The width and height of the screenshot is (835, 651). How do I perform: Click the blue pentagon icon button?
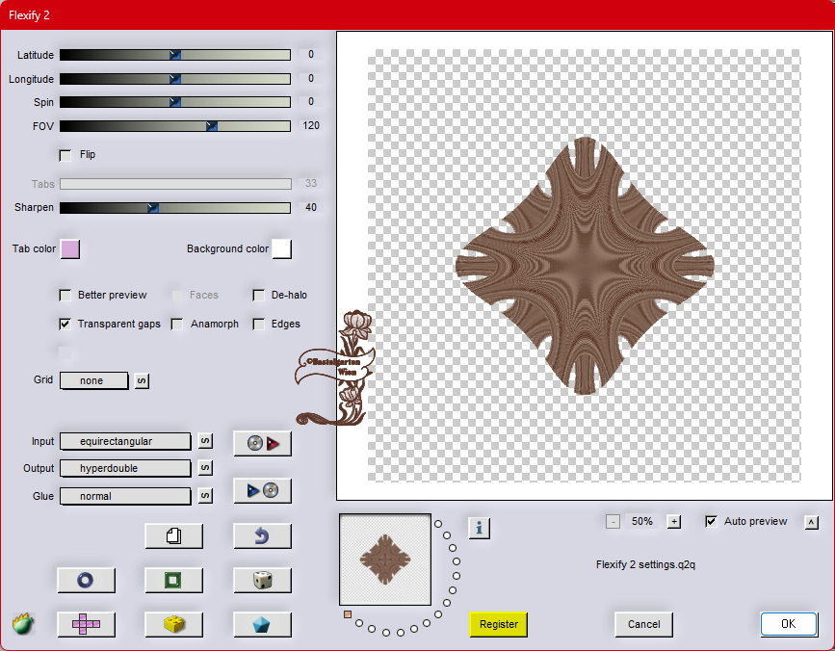262,624
